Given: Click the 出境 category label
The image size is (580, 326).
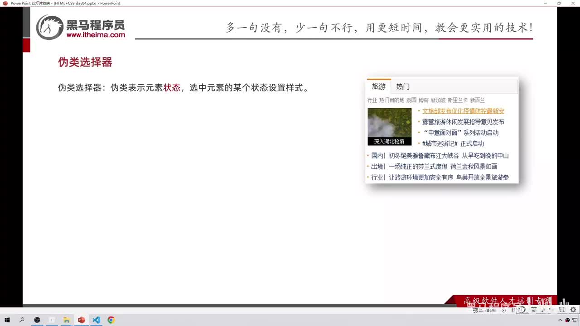Looking at the screenshot, I should point(377,166).
